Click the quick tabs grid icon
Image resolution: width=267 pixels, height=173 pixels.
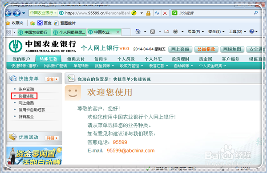click(x=8, y=32)
